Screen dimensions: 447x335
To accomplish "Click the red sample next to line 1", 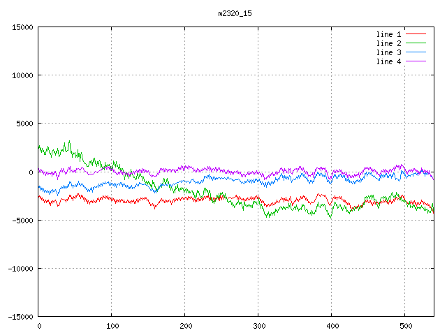I will click(416, 34).
